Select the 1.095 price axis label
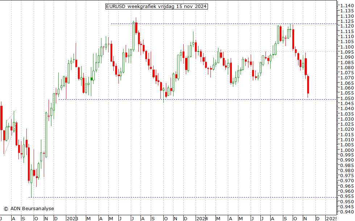The width and height of the screenshot is (355, 221). [x=347, y=52]
